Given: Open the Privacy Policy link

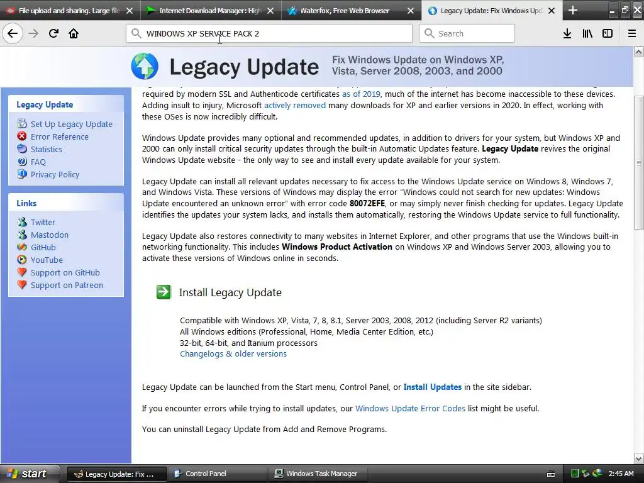Looking at the screenshot, I should pos(55,175).
